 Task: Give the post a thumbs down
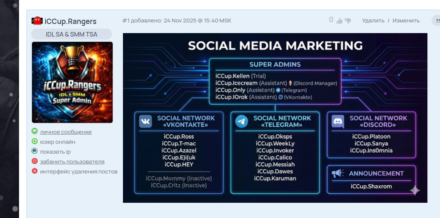click(348, 21)
